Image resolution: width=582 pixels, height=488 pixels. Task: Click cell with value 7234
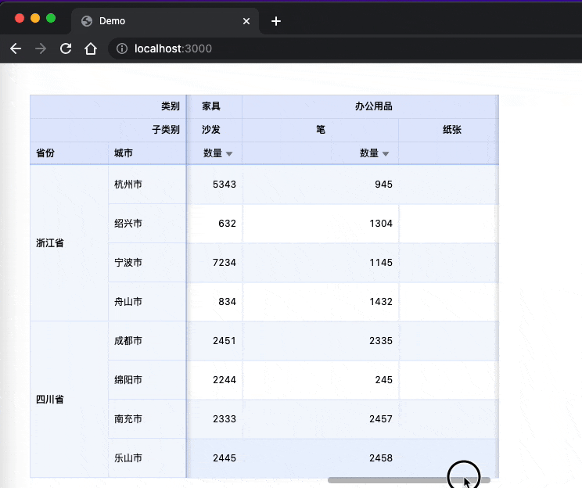pyautogui.click(x=214, y=262)
